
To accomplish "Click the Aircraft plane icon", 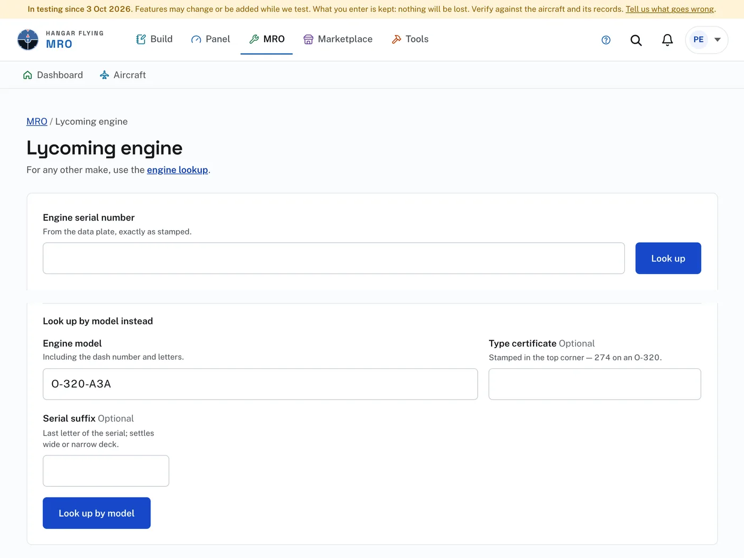I will (105, 75).
